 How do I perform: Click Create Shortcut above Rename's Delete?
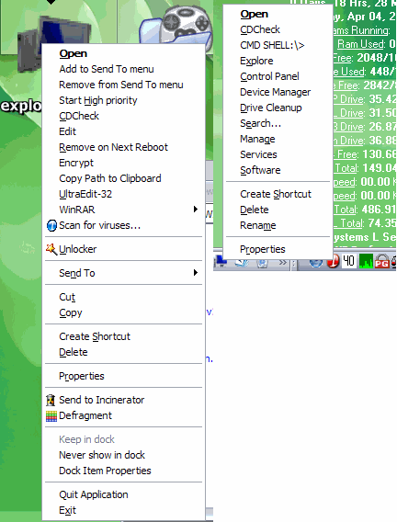pos(278,194)
